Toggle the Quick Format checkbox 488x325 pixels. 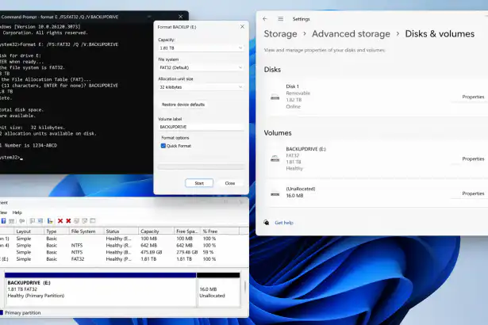click(163, 146)
